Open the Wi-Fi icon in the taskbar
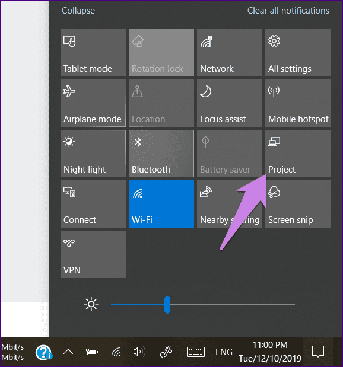Viewport: 343px width, 367px height. 116,352
